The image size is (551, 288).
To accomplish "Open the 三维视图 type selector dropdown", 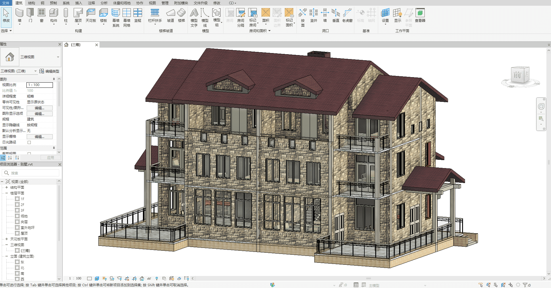I will 58,57.
